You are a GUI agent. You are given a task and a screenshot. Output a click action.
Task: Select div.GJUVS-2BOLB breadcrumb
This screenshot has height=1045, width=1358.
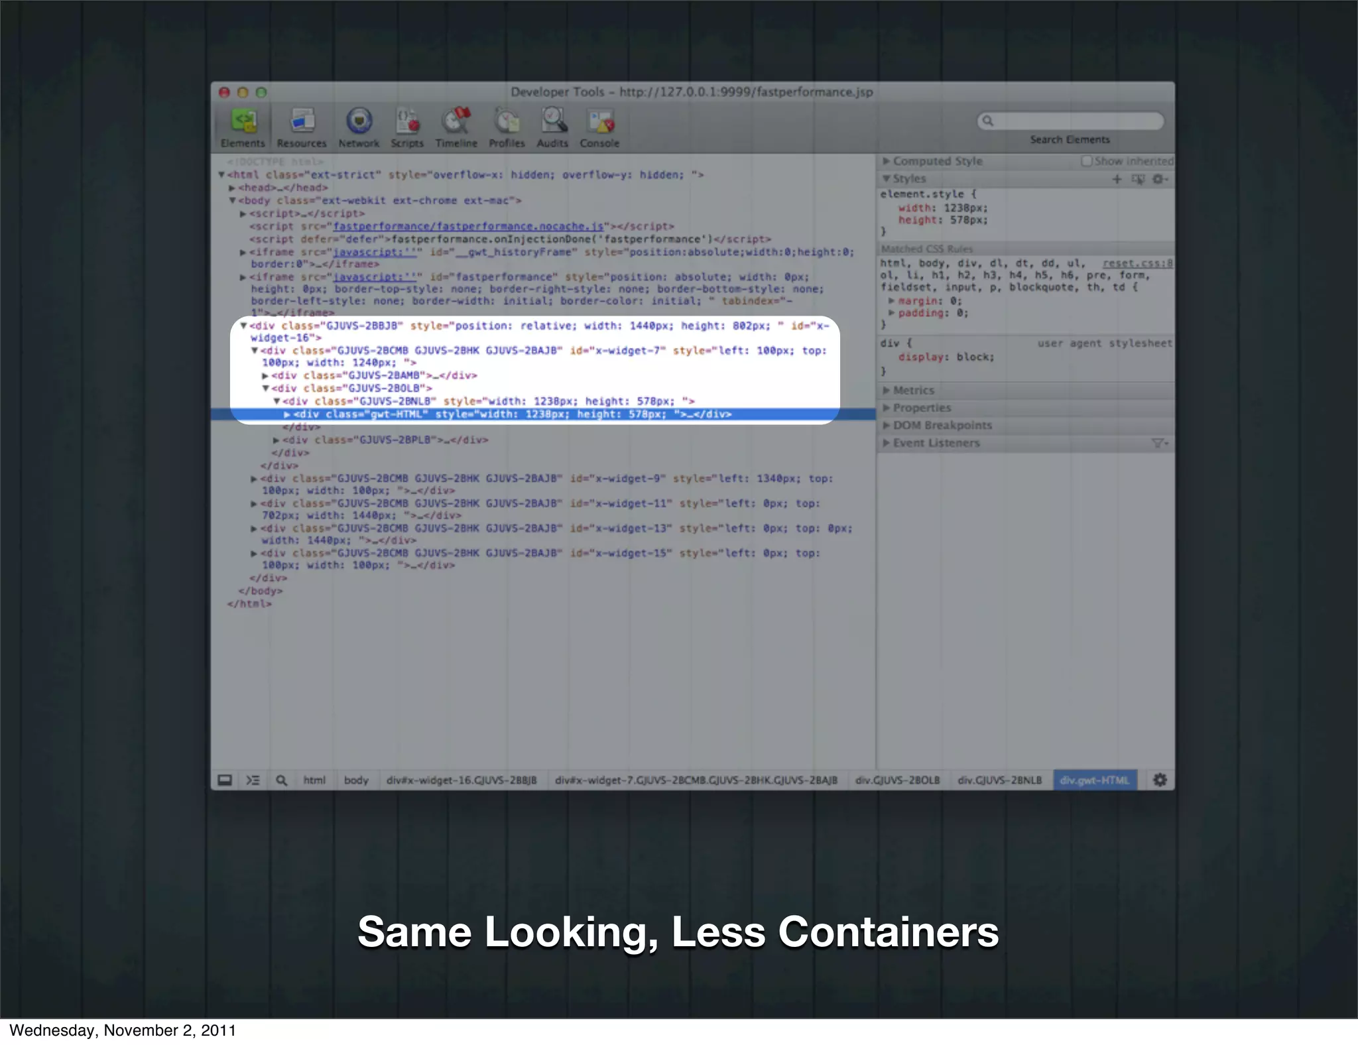(x=898, y=780)
